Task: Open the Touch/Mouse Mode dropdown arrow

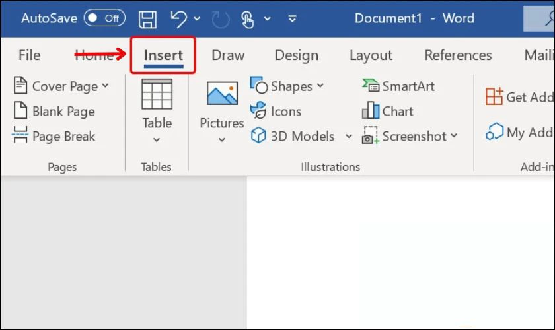Action: coord(268,18)
